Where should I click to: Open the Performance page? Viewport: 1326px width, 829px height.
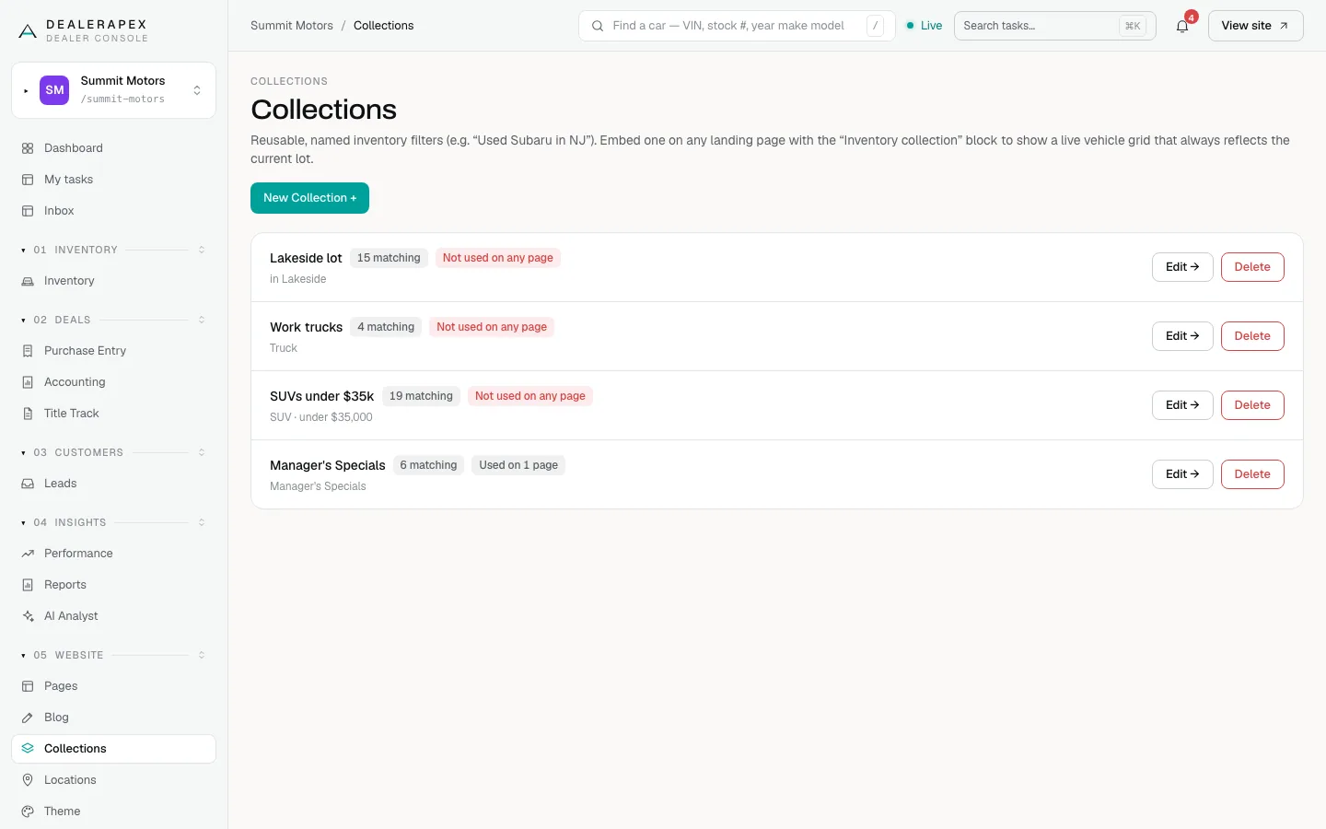pos(113,554)
